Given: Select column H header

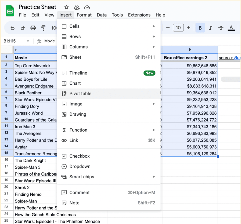Looking at the screenshot, I should click(190, 49).
